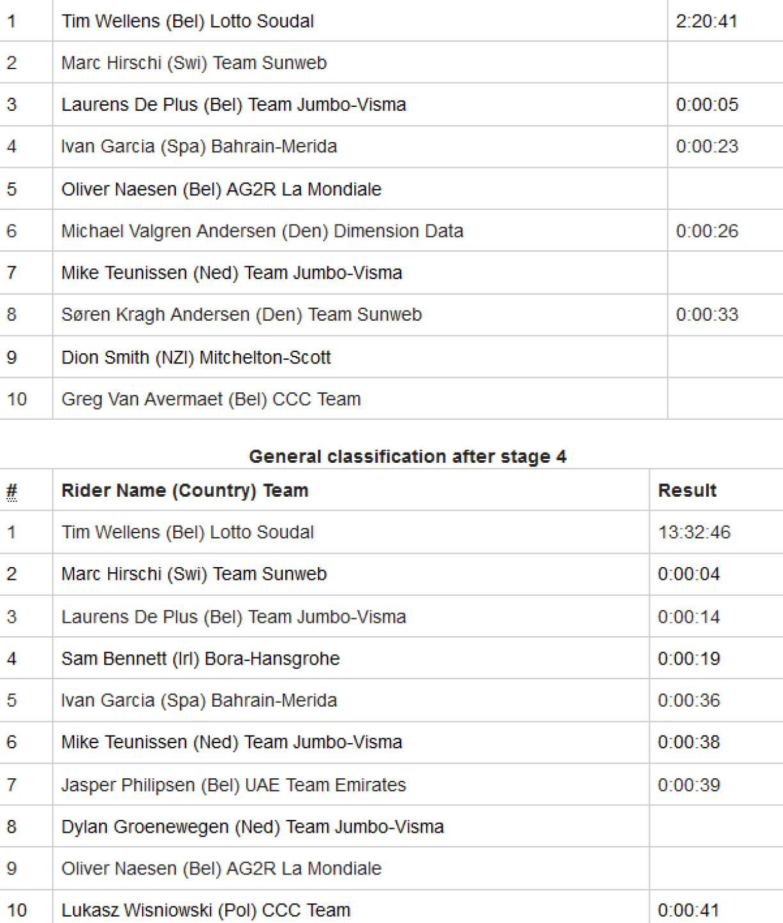Click Jasper Philipsen's rider entry
This screenshot has height=923, width=783.
[x=233, y=785]
